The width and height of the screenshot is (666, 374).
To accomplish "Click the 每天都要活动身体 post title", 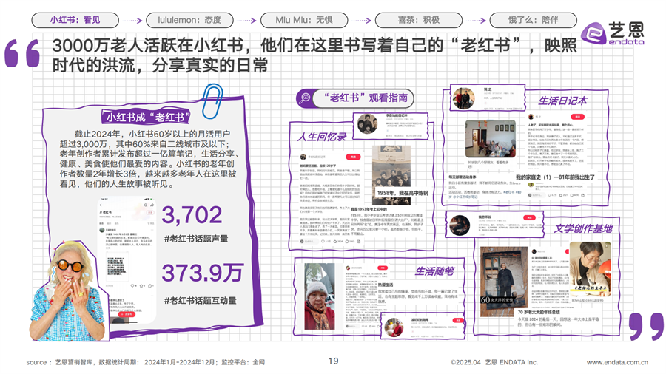I will pyautogui.click(x=462, y=177).
